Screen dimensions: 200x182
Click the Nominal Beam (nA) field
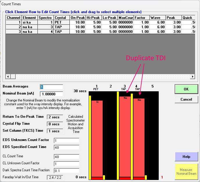[51, 94]
